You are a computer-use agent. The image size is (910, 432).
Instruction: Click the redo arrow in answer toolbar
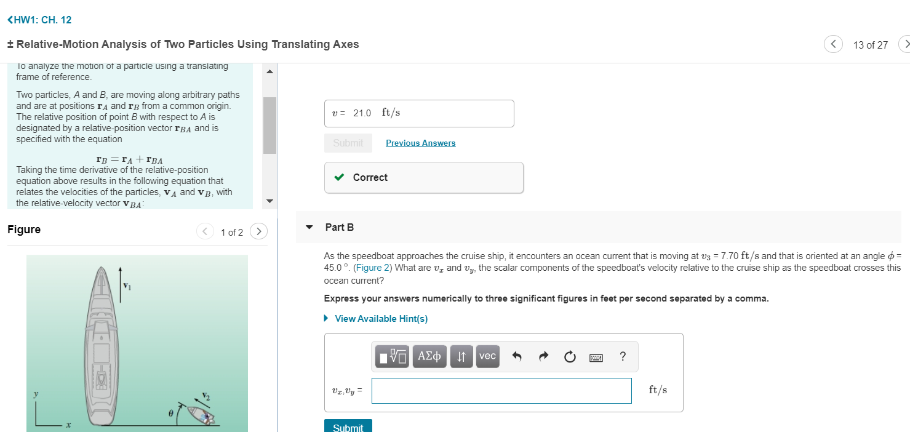pyautogui.click(x=543, y=356)
